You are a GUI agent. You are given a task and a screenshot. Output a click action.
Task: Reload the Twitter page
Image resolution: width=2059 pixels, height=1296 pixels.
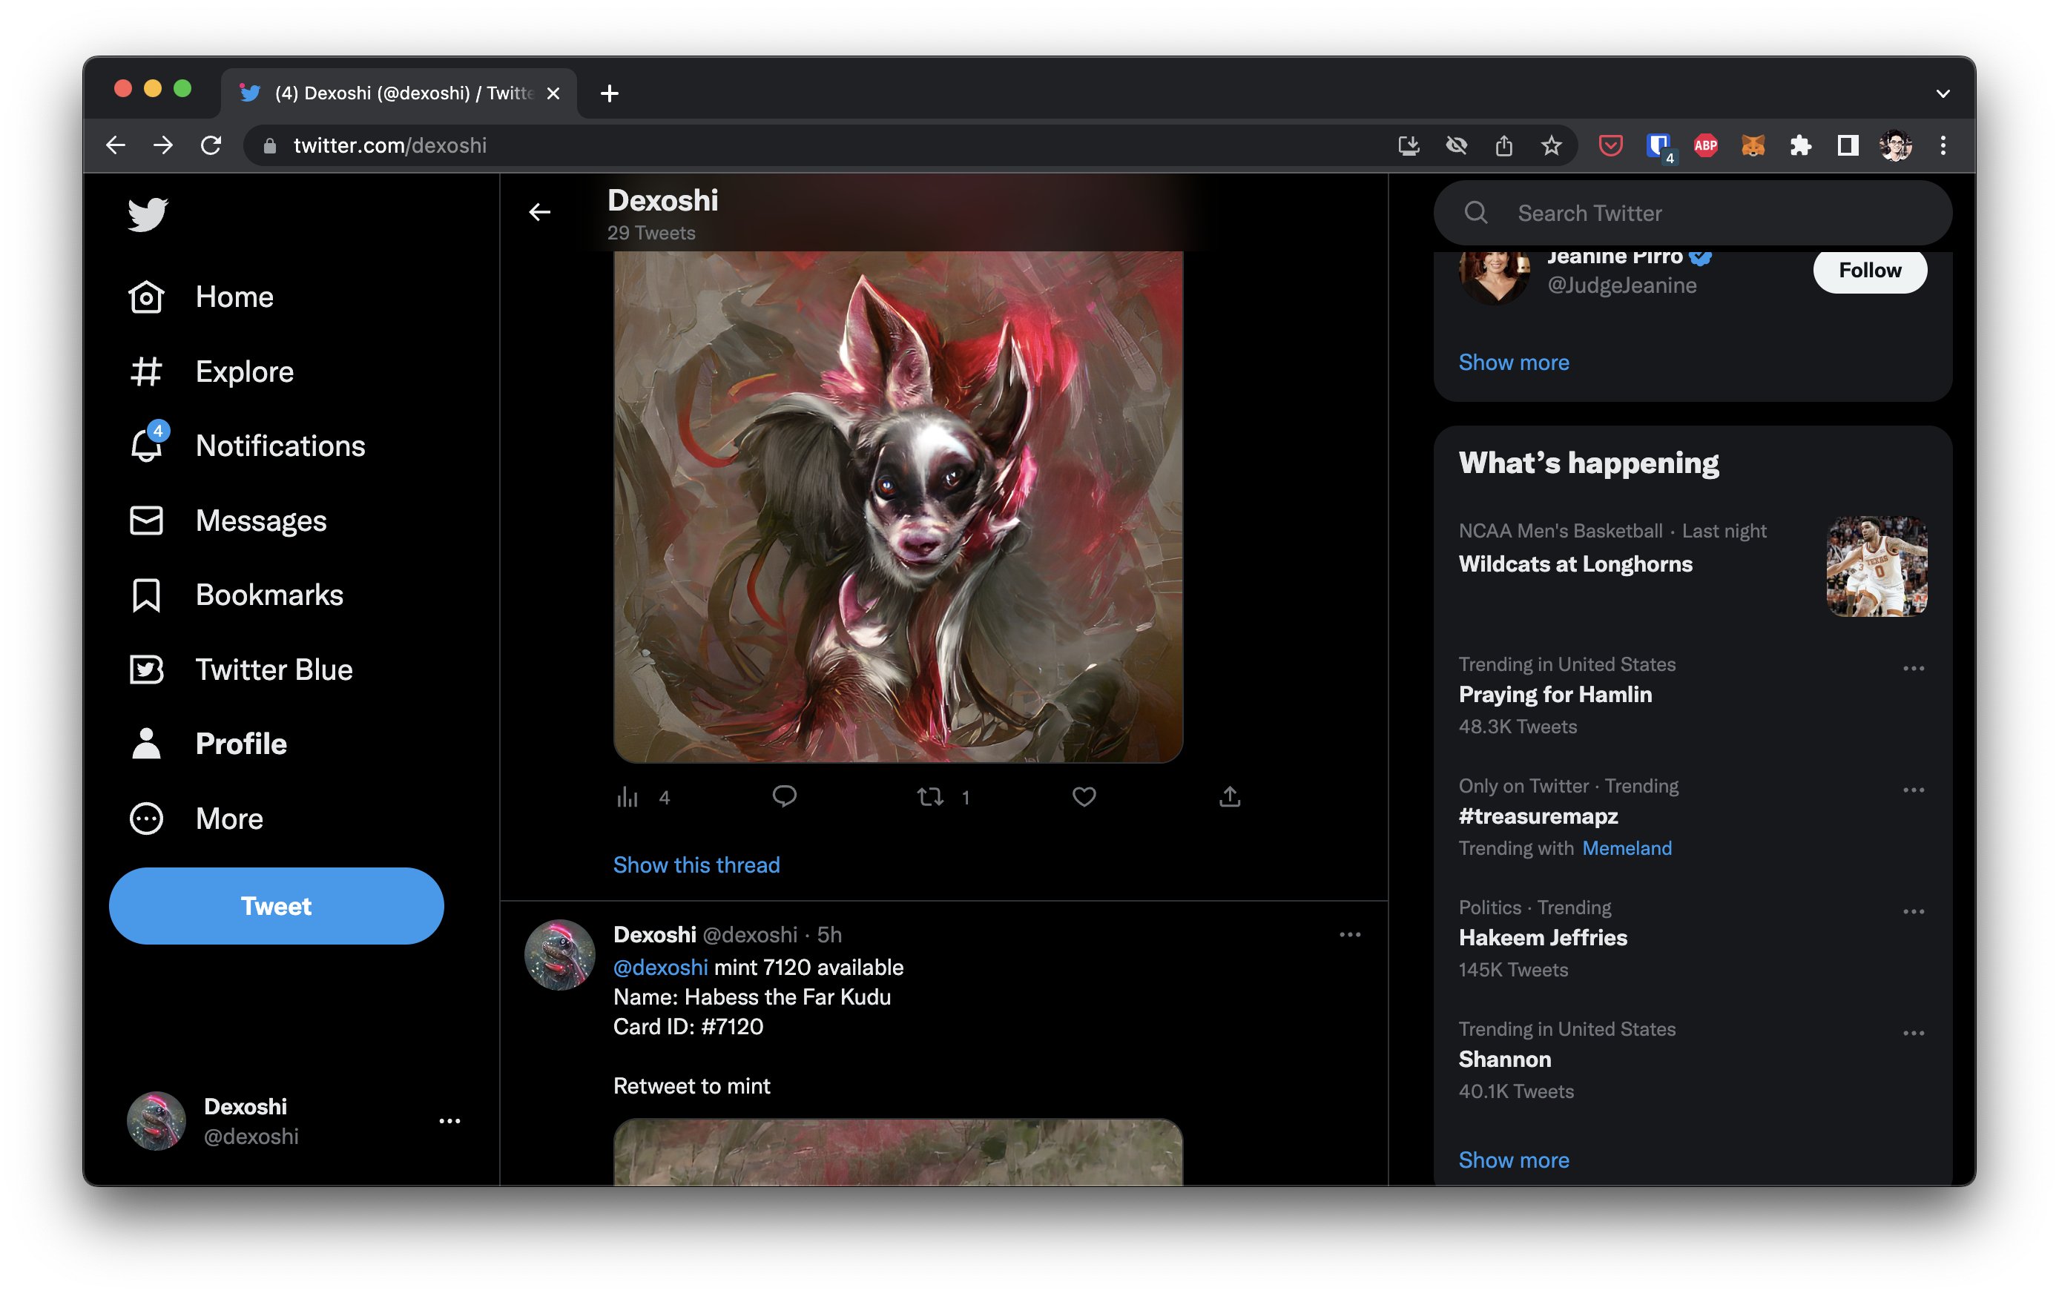tap(211, 145)
